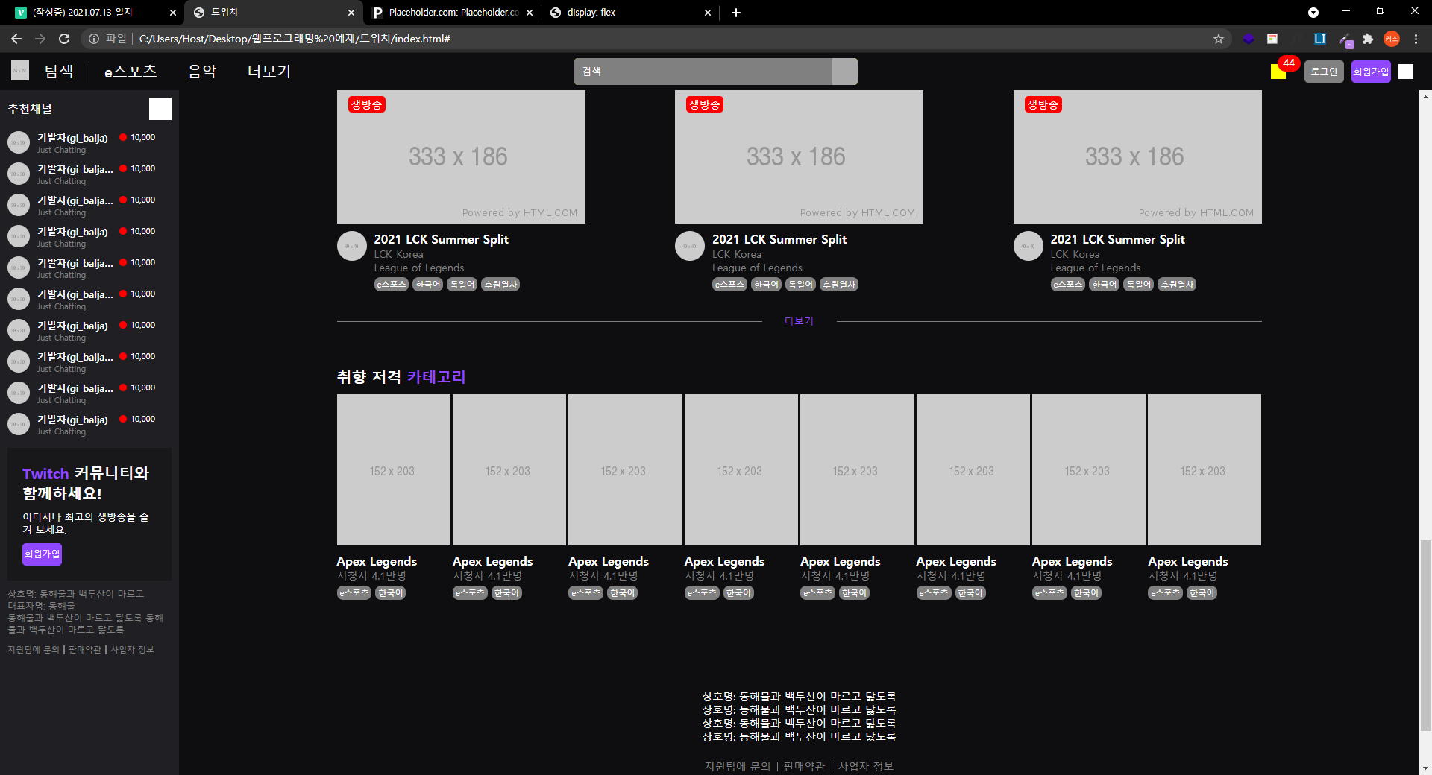Click LCK_Korea under the second stream

coord(737,254)
